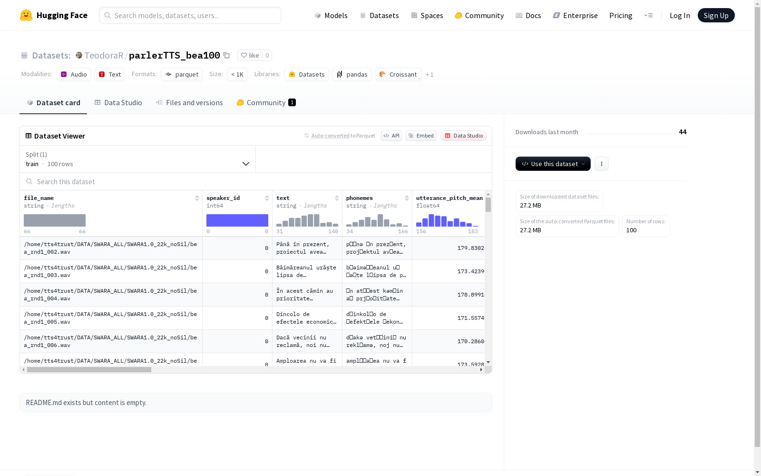
Task: Click the API button in Dataset Viewer
Action: (391, 136)
